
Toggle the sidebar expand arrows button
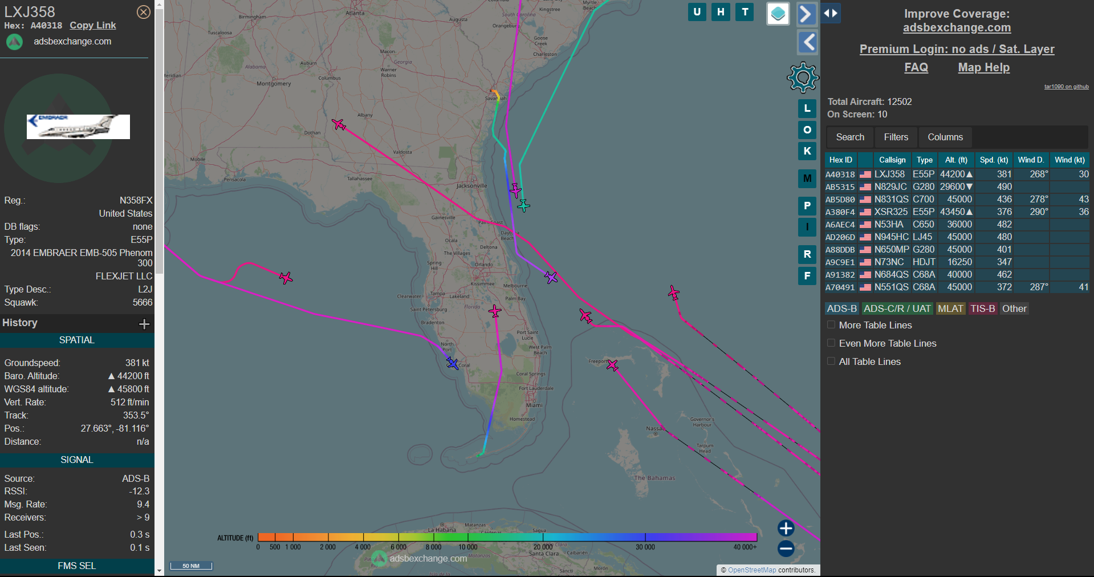[831, 13]
